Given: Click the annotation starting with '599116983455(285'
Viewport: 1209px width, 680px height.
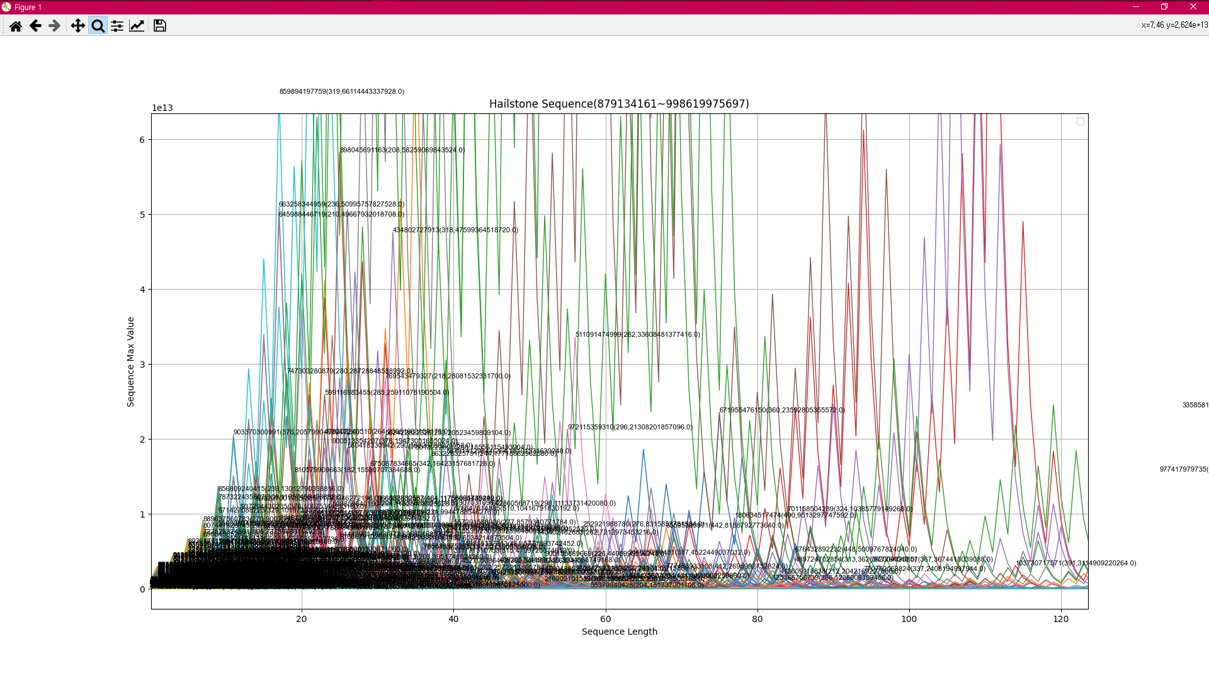Looking at the screenshot, I should tap(387, 392).
